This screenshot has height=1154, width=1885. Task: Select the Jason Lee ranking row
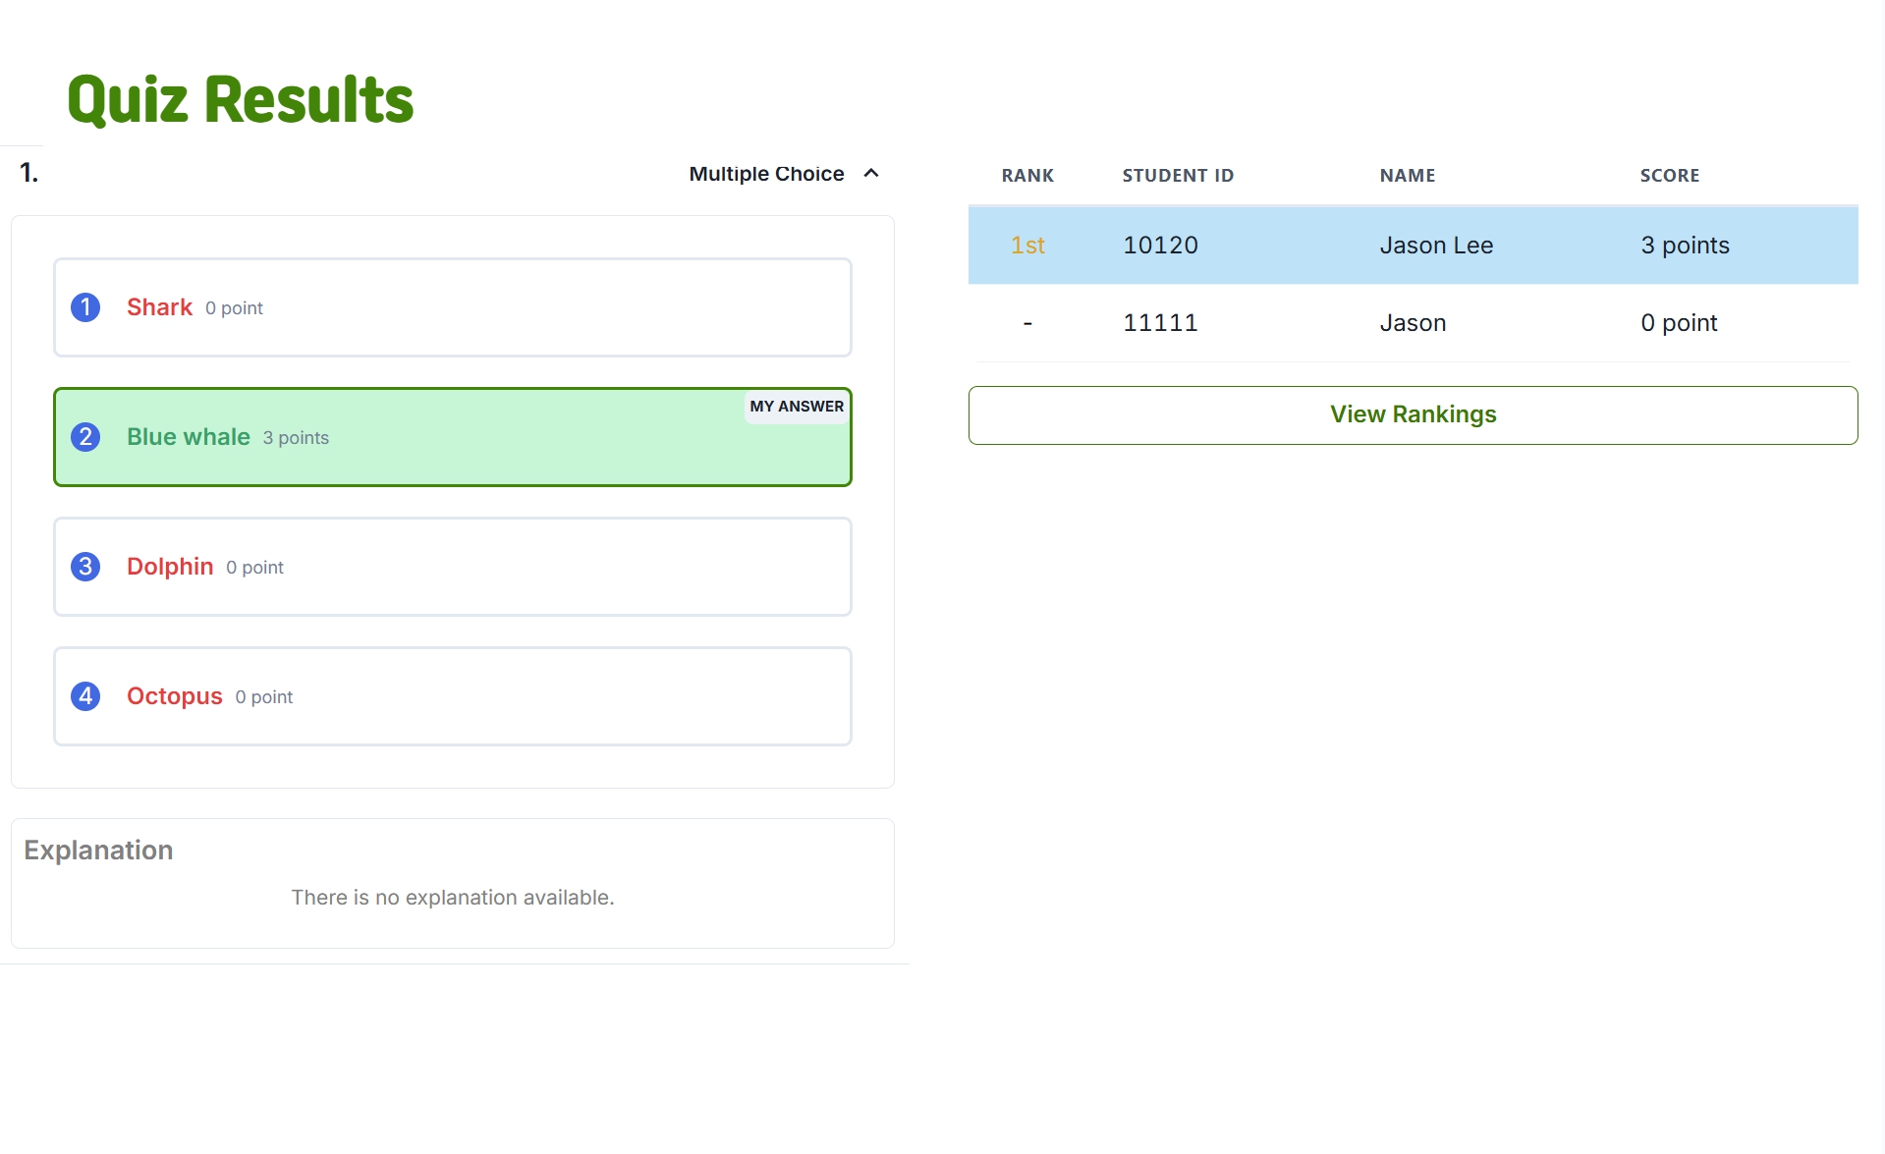1413,246
